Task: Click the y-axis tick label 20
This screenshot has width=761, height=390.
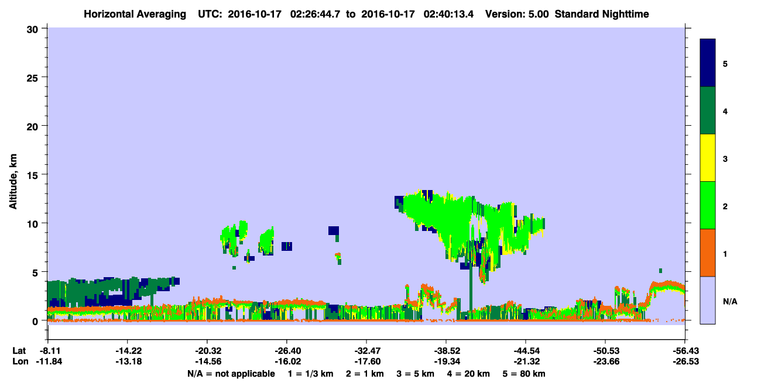Action: pyautogui.click(x=34, y=126)
